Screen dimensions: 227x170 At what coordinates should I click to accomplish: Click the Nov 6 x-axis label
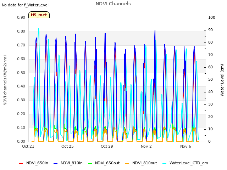186,146
